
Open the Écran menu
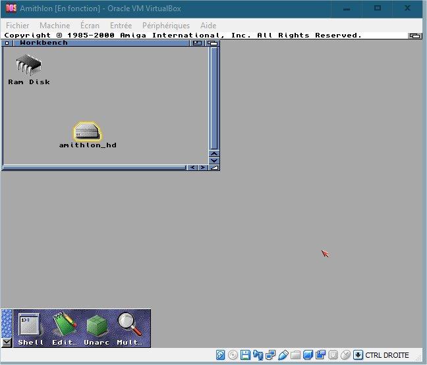(90, 26)
